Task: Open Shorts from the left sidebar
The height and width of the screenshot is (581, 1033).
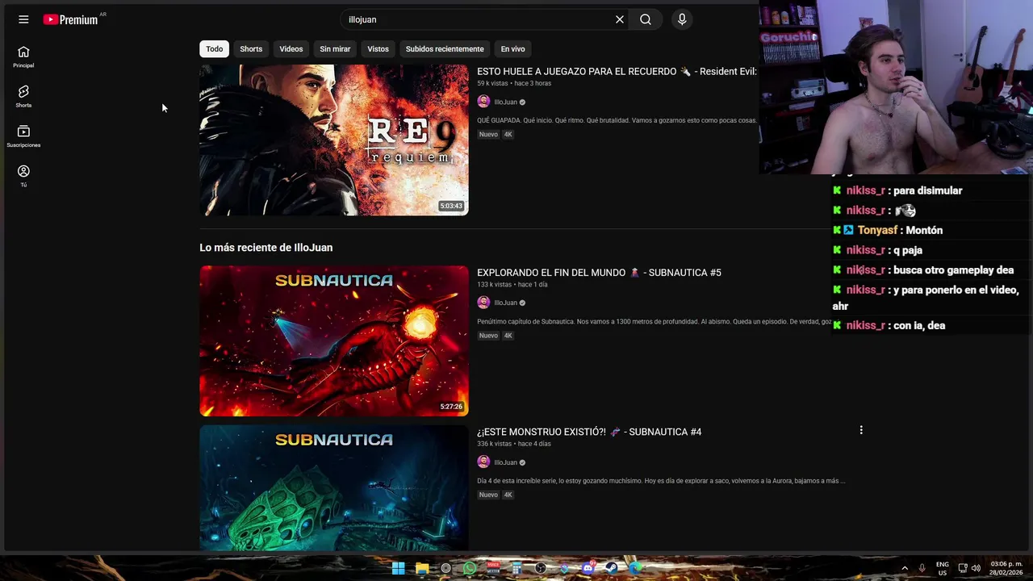Action: 23,97
